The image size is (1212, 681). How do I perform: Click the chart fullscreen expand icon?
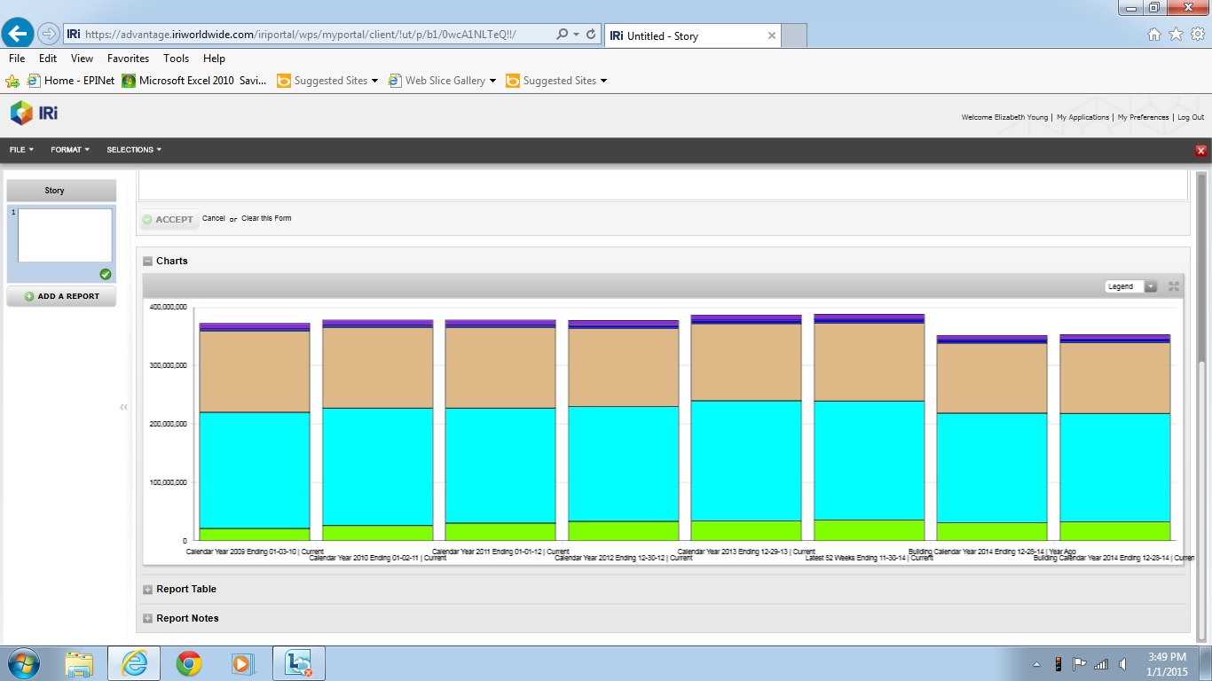(1174, 286)
